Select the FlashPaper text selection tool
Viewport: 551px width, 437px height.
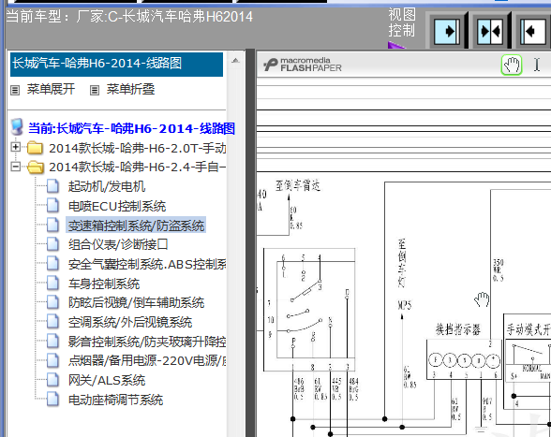pos(537,65)
